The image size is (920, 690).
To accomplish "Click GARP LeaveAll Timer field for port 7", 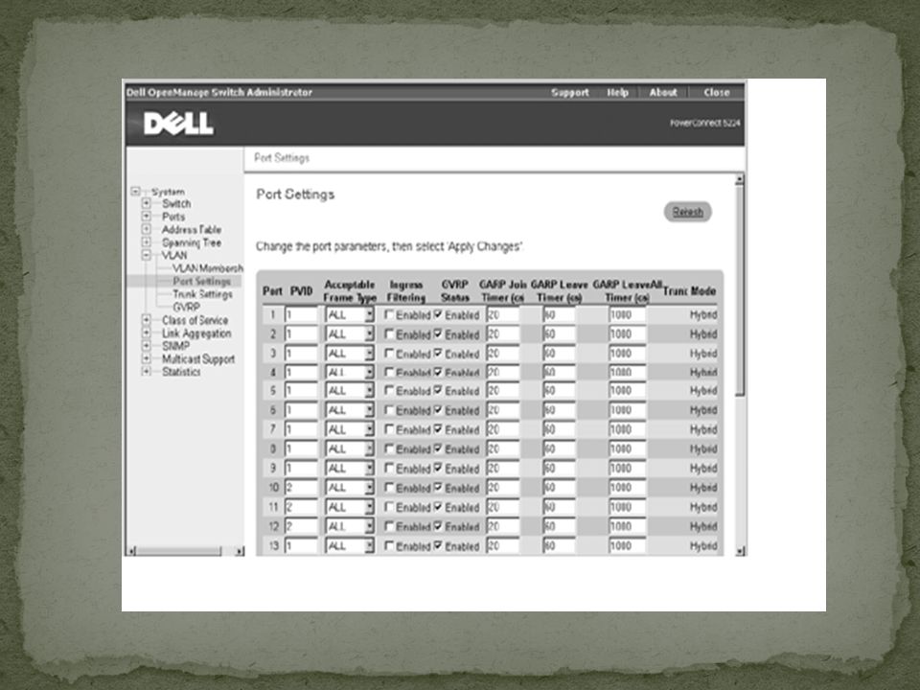I will point(627,429).
